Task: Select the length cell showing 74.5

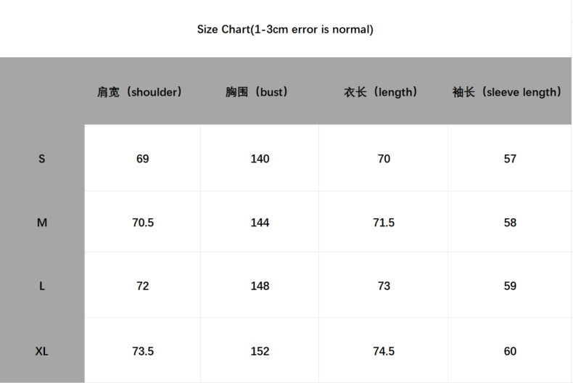Action: pos(384,351)
